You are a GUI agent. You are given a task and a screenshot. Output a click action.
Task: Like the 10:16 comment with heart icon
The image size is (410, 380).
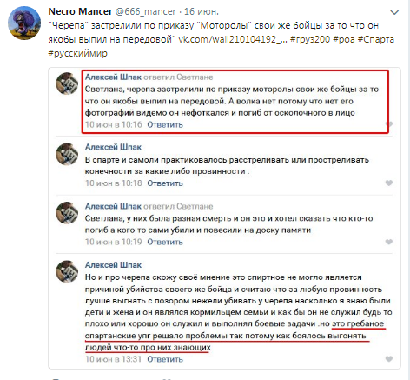pos(390,124)
